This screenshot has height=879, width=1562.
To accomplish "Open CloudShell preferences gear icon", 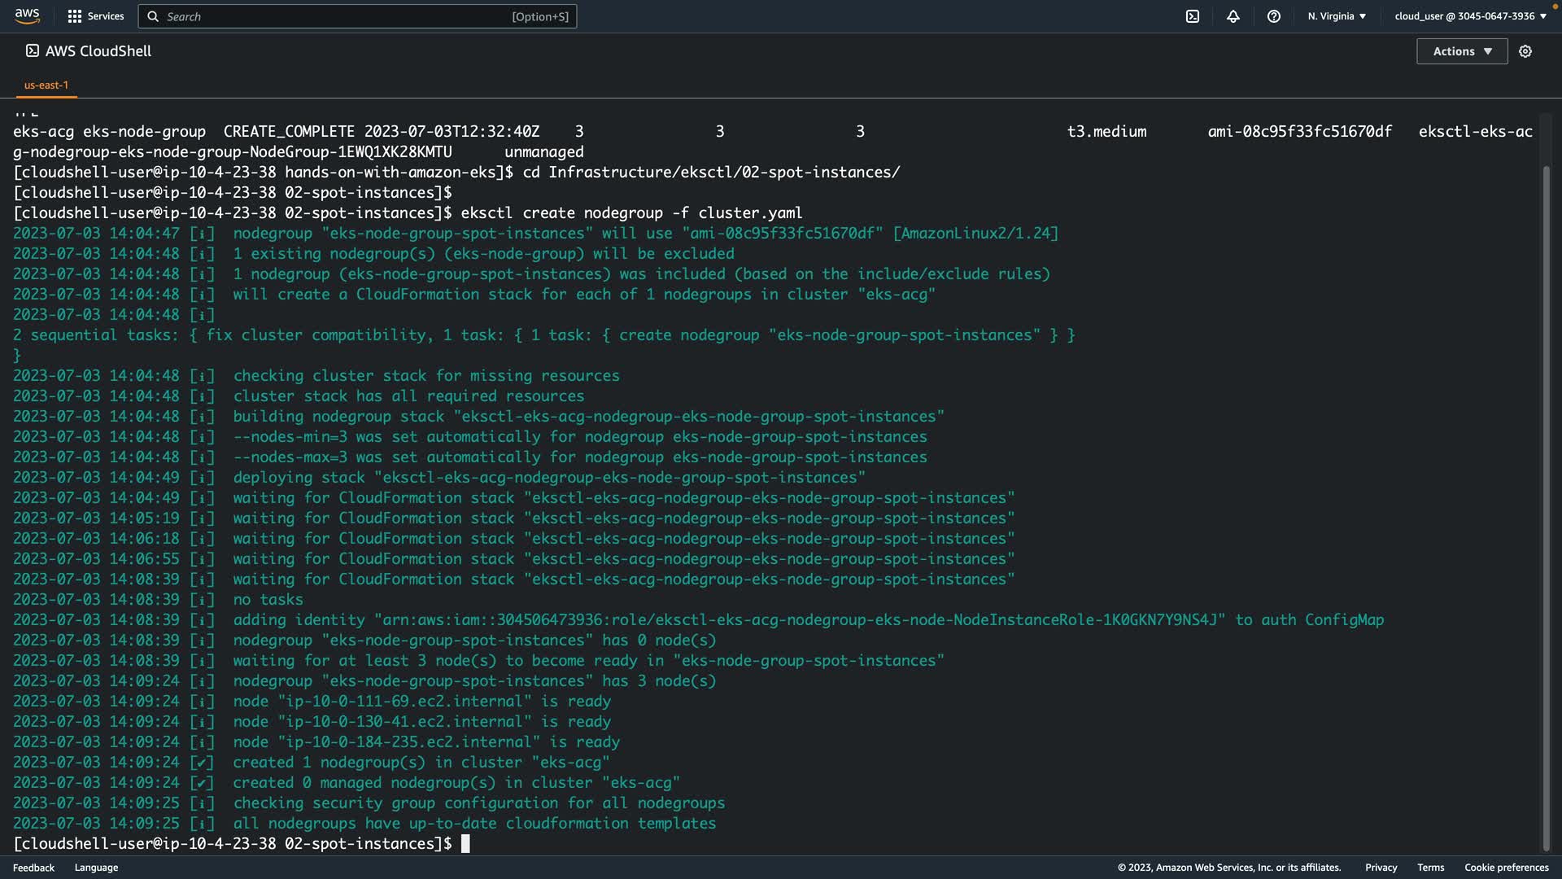I will pyautogui.click(x=1525, y=51).
